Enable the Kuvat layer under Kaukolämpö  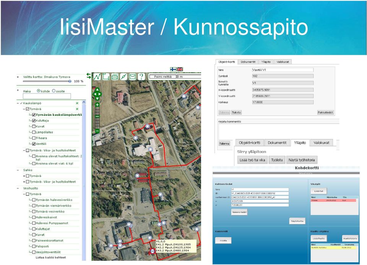coord(34,126)
